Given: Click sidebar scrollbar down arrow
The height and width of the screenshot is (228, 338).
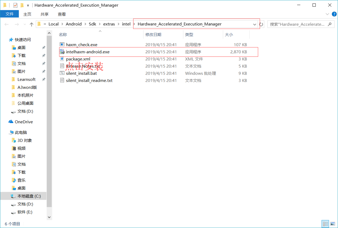Looking at the screenshot, I should (x=49, y=217).
